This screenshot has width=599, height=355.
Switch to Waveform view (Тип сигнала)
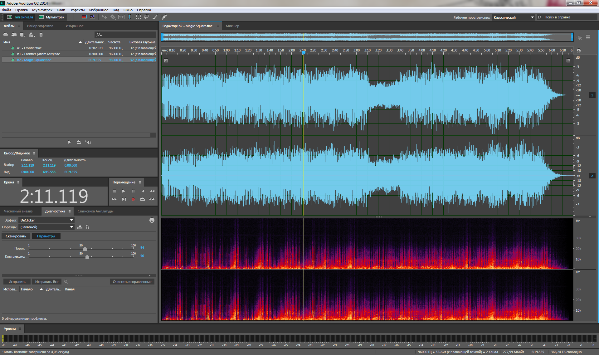coord(20,17)
